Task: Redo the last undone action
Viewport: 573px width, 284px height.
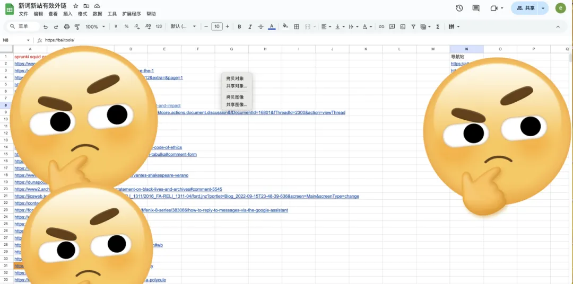Action: click(x=56, y=26)
